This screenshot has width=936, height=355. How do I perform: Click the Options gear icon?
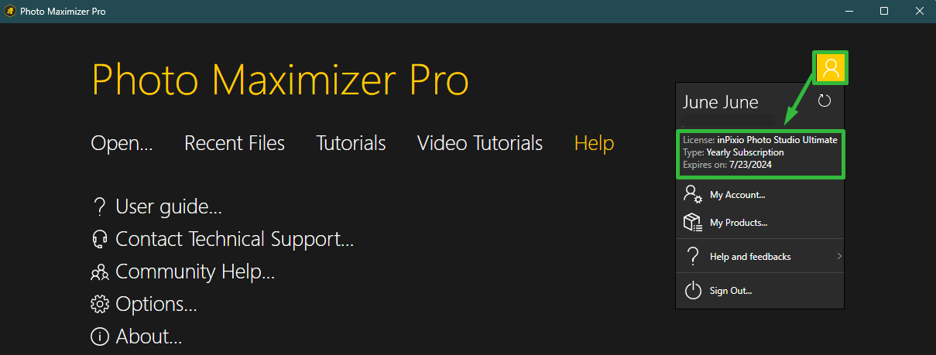(x=99, y=305)
